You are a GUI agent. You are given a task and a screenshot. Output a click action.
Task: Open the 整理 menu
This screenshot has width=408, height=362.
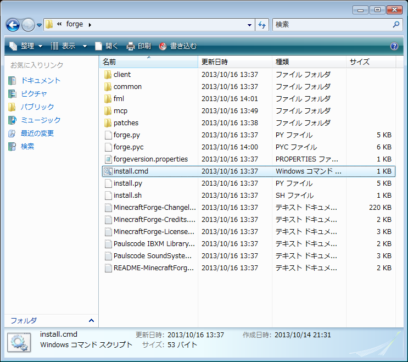pos(26,46)
